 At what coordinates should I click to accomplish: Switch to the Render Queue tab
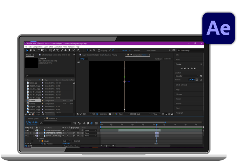(34, 118)
